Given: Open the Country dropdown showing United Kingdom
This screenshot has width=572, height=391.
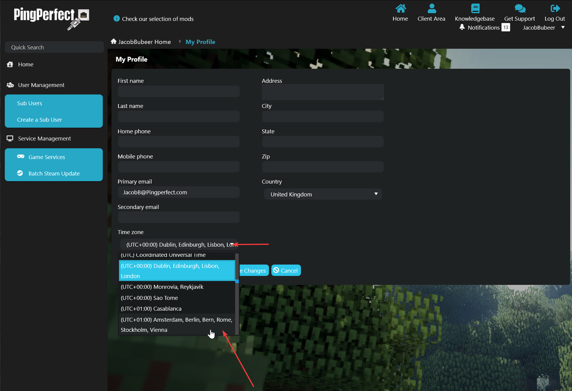Looking at the screenshot, I should (323, 194).
